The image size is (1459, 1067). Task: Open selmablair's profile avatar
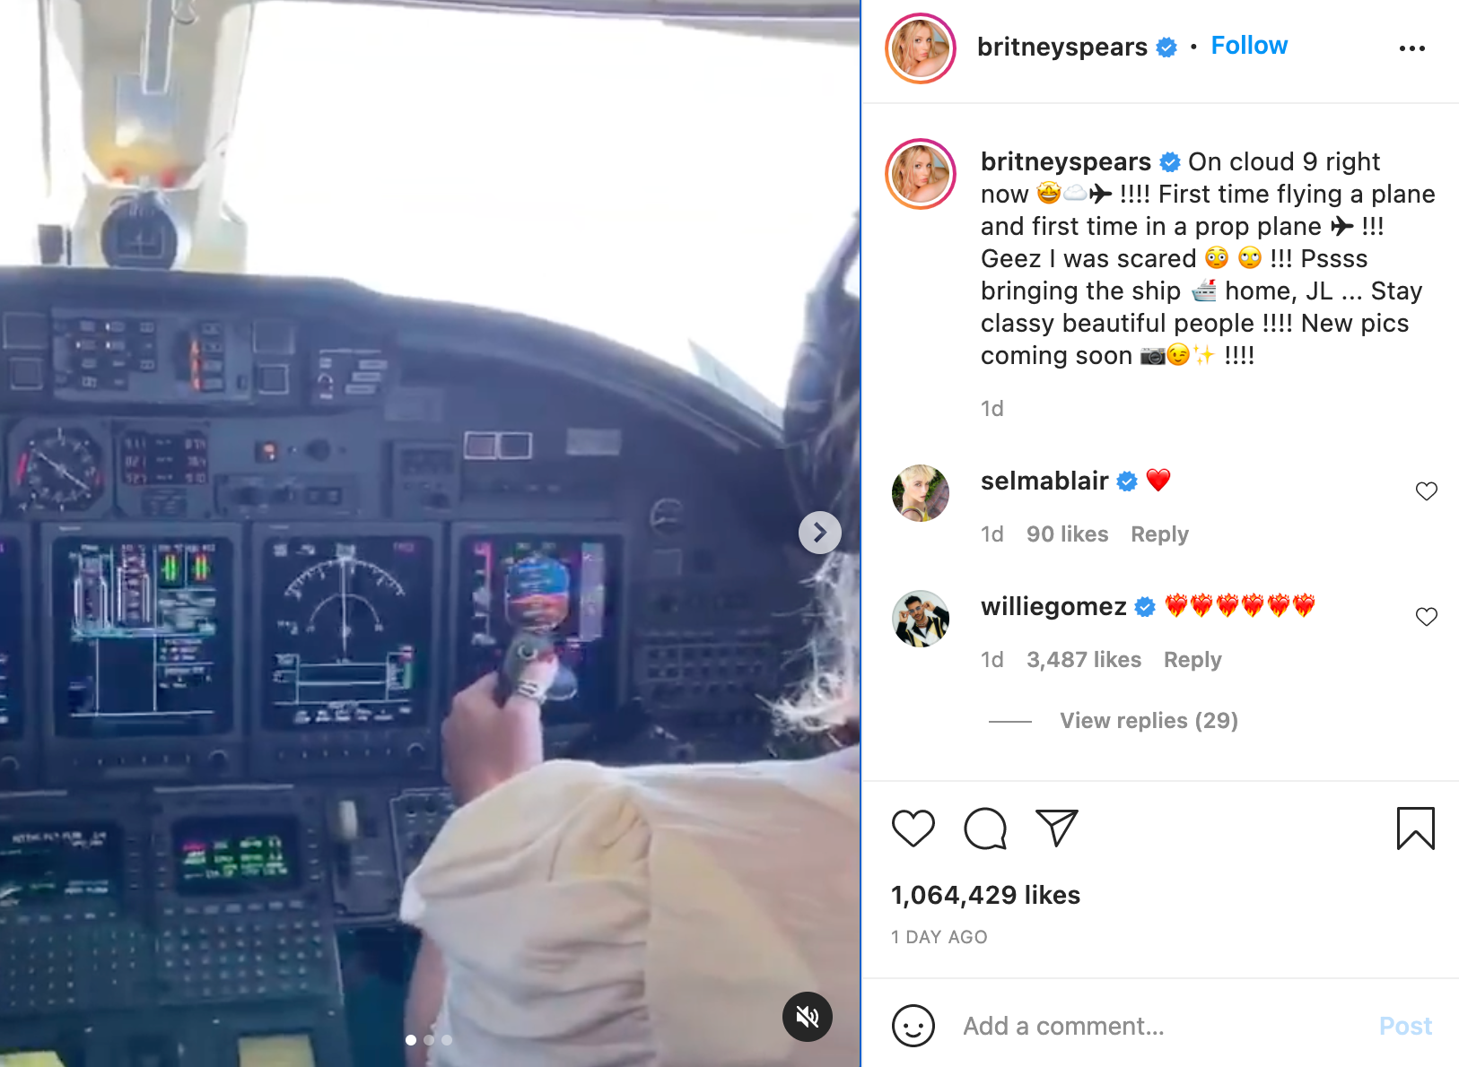(x=921, y=493)
